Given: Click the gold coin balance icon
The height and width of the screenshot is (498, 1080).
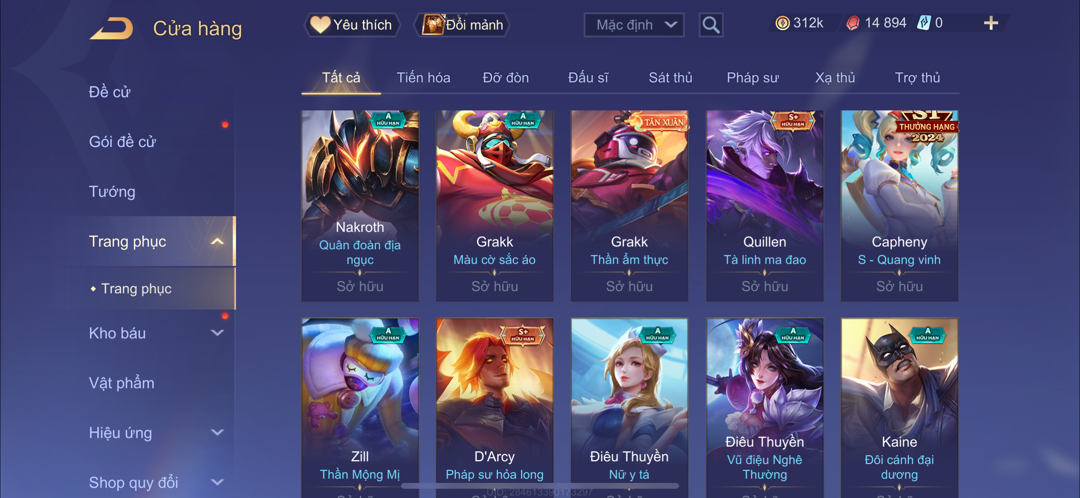Looking at the screenshot, I should point(782,23).
